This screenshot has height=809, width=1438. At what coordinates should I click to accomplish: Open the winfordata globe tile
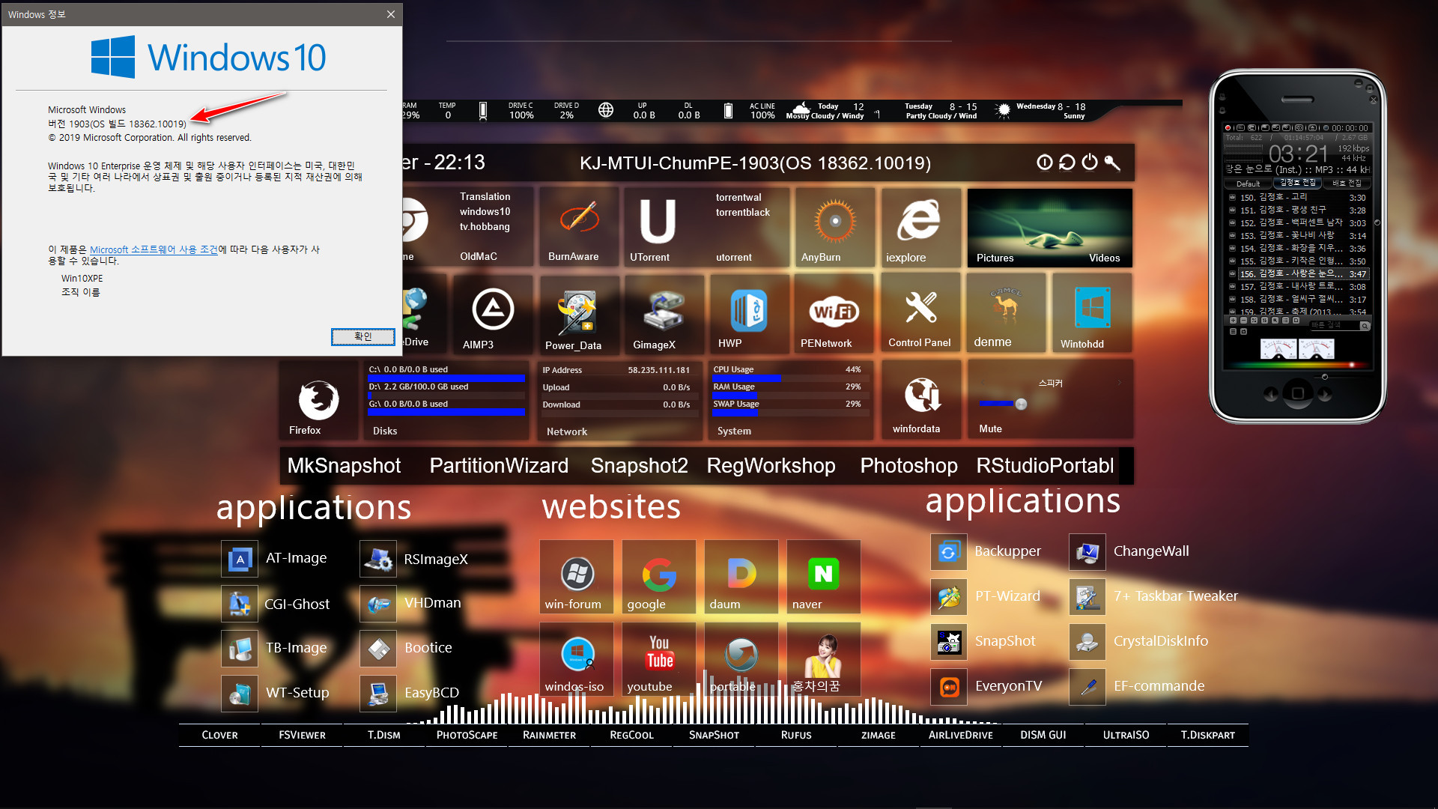[x=921, y=399]
